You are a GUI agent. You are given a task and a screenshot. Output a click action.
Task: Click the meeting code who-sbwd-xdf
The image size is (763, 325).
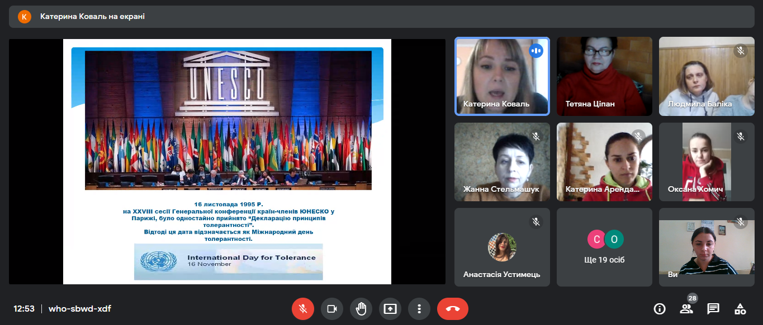click(79, 308)
